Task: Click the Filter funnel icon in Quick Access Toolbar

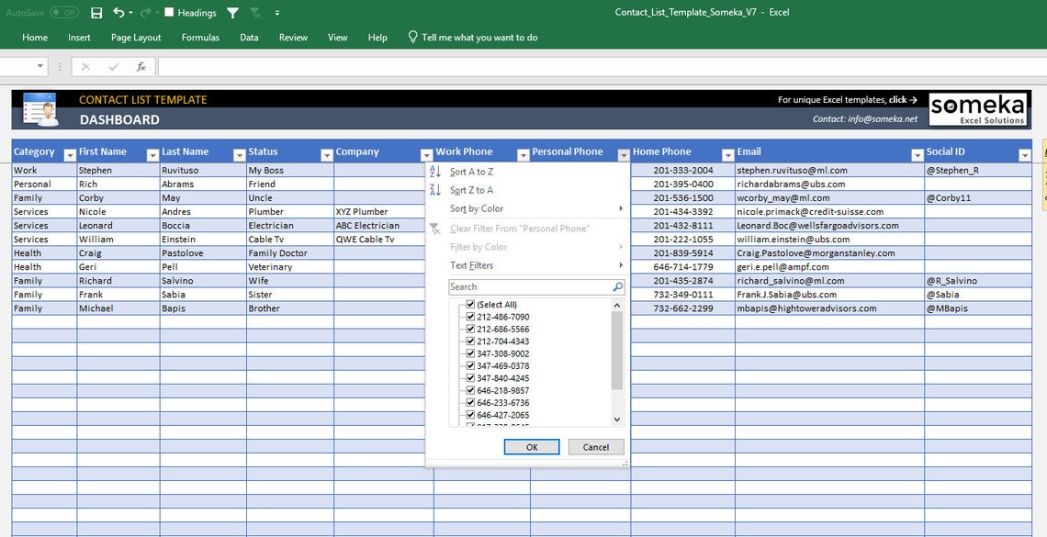Action: point(232,12)
